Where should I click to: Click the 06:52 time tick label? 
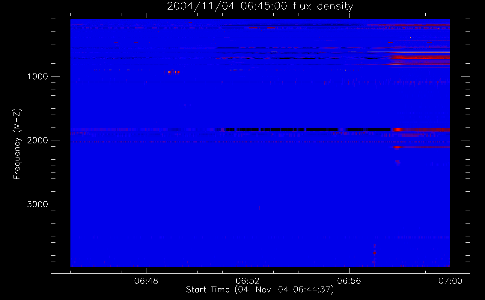click(x=248, y=281)
